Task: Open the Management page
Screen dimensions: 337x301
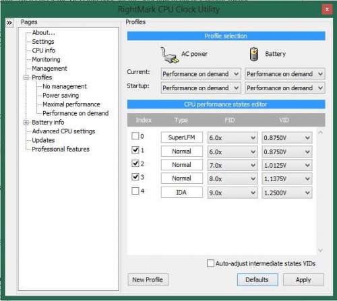Action: click(49, 69)
